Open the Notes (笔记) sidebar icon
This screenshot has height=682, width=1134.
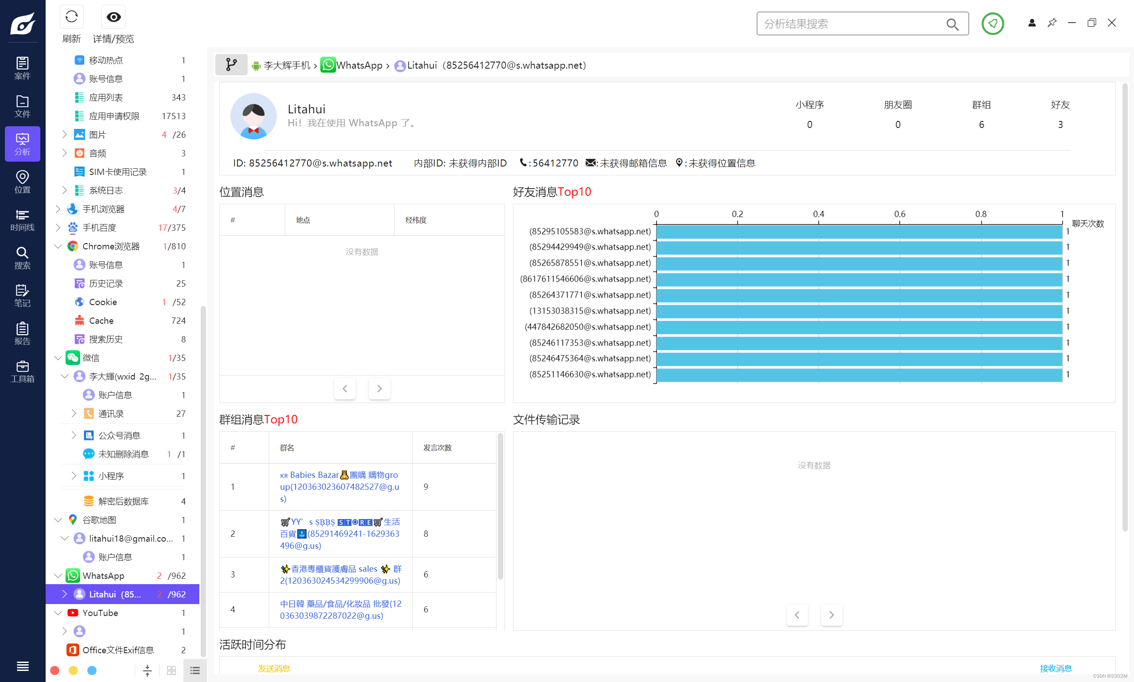[22, 295]
